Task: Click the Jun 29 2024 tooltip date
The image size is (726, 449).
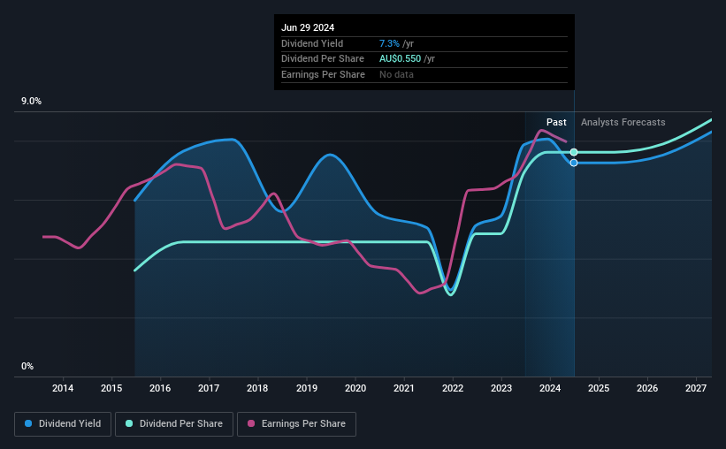Action: (308, 27)
